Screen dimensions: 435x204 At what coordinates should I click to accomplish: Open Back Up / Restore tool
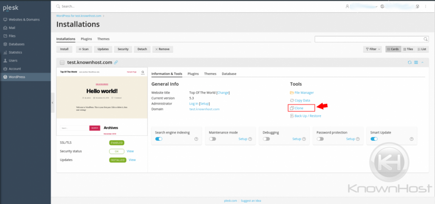(305, 116)
